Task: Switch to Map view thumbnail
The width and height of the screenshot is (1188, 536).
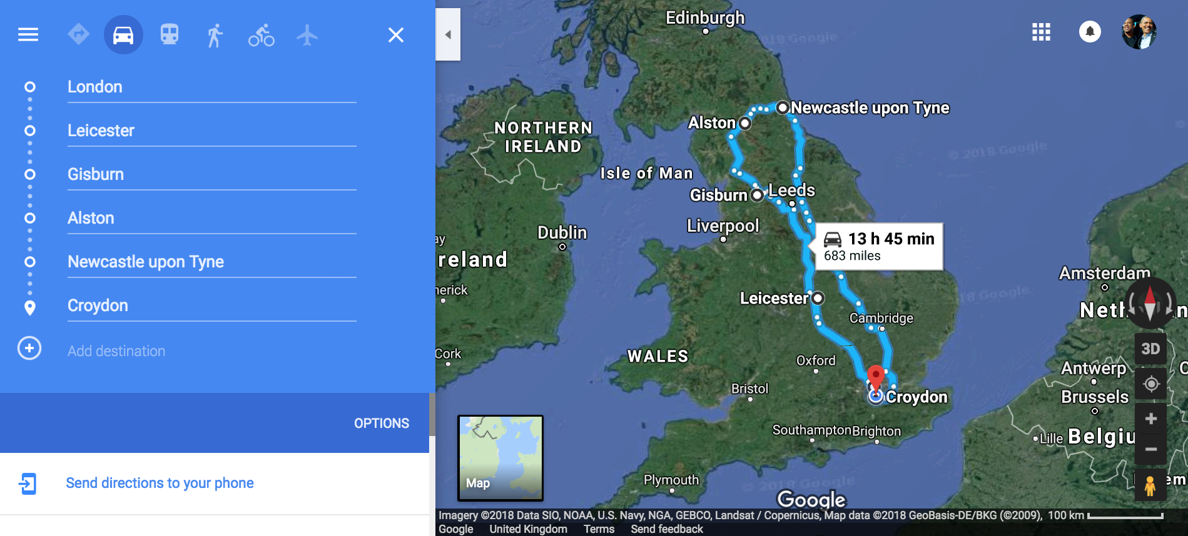Action: 500,458
